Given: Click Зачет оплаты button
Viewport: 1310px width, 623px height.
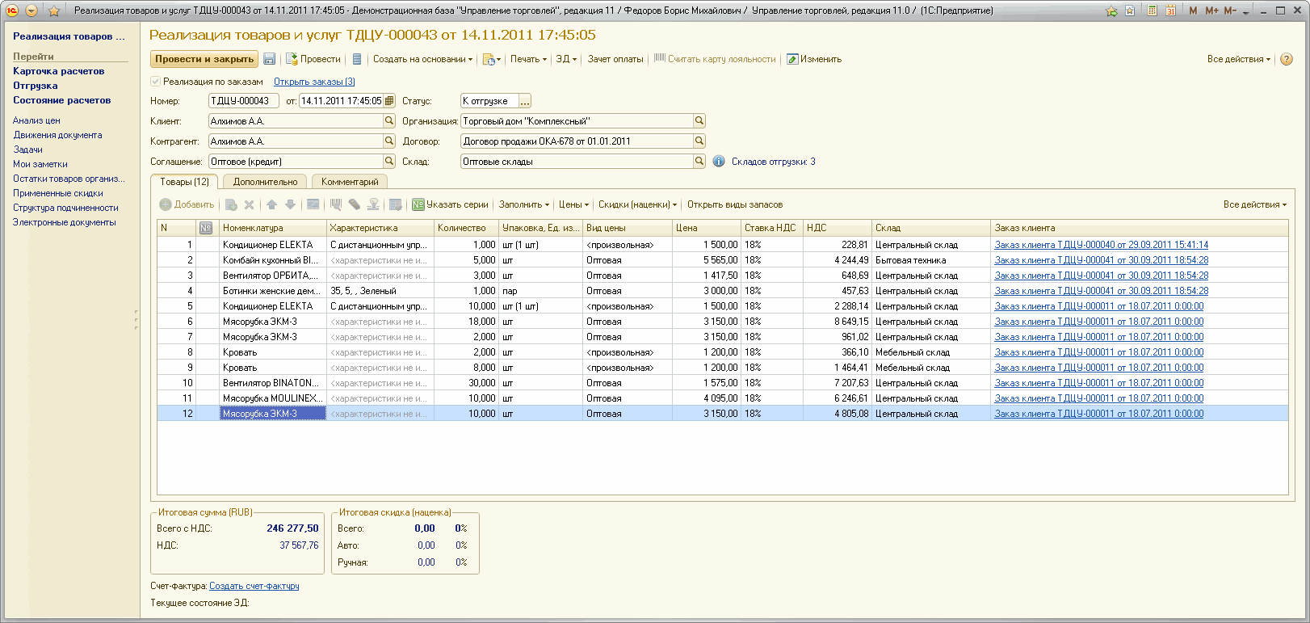Looking at the screenshot, I should [615, 59].
